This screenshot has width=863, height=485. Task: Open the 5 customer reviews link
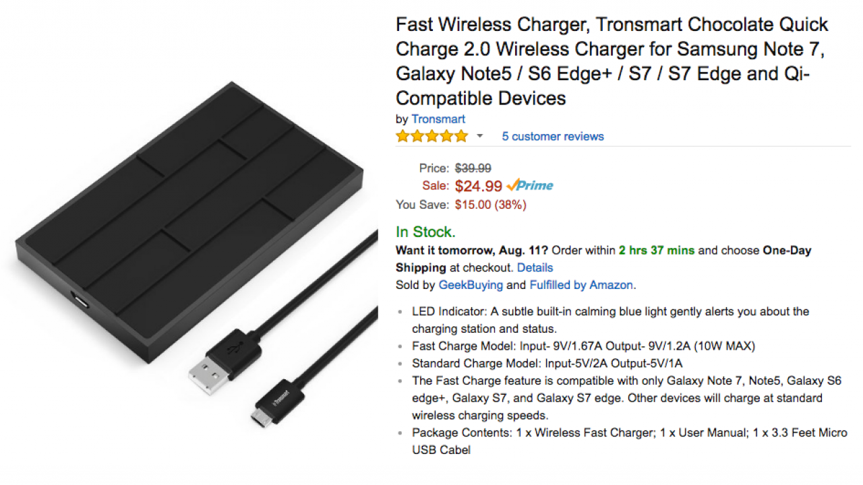(552, 136)
